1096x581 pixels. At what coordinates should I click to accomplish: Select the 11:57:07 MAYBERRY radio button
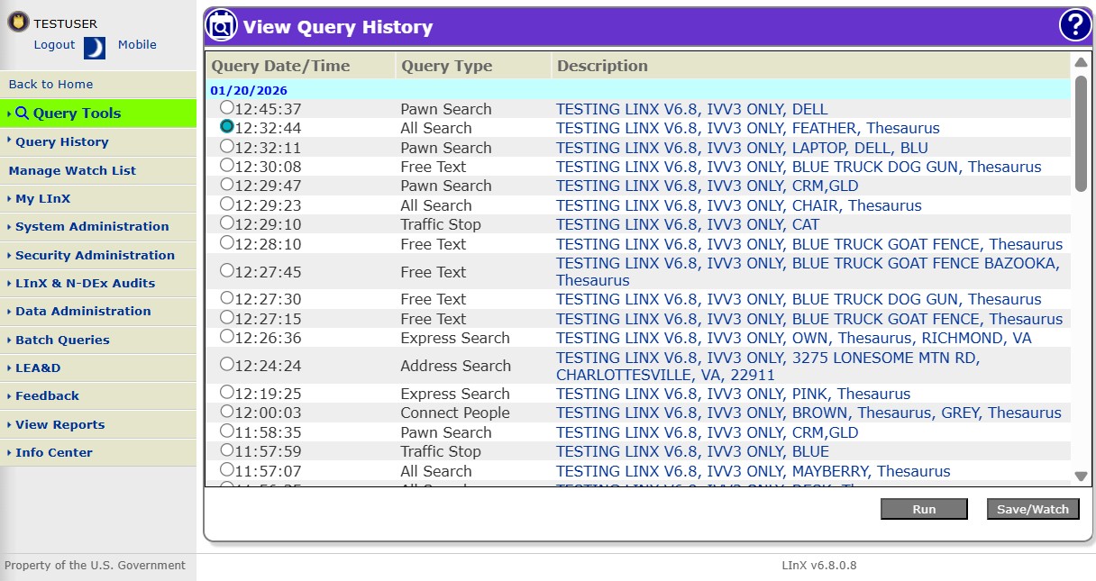[x=227, y=470]
